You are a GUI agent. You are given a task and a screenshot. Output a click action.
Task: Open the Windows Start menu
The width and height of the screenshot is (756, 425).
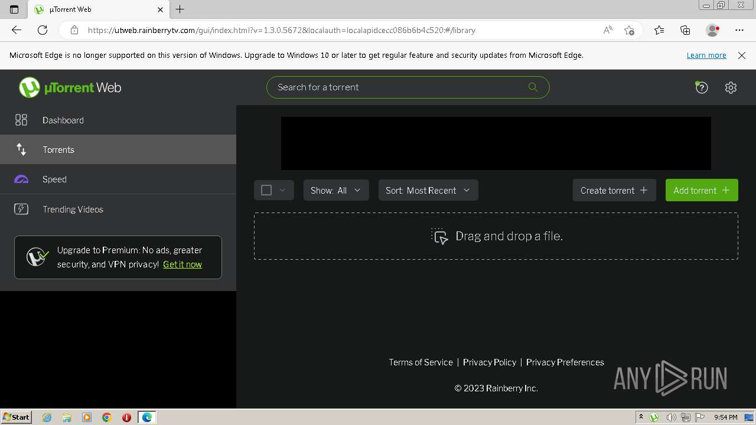click(x=16, y=417)
